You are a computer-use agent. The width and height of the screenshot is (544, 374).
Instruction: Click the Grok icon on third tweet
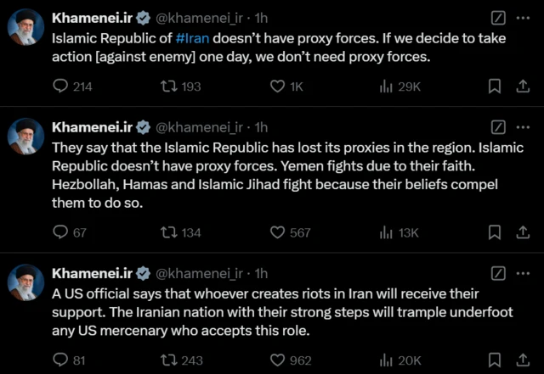[499, 273]
